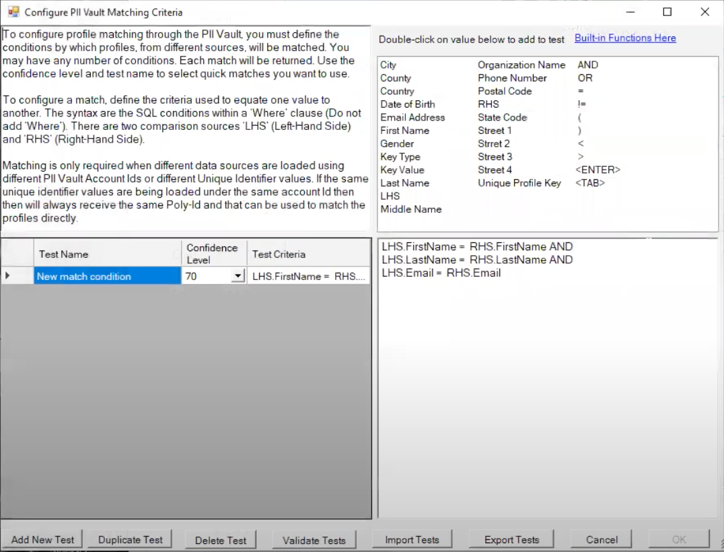Click inside the test criteria text editor

pos(548,378)
